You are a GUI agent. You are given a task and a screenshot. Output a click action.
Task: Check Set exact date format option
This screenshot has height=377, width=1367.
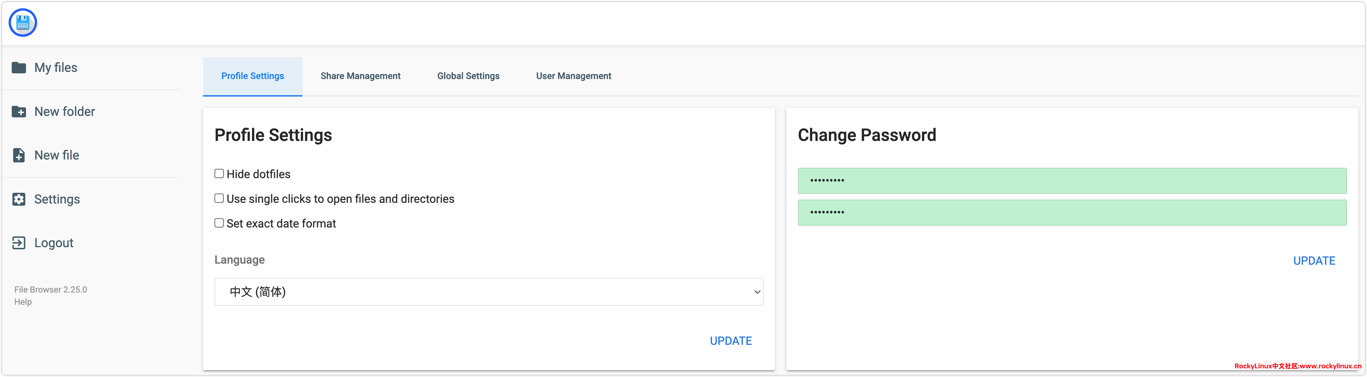(x=219, y=223)
